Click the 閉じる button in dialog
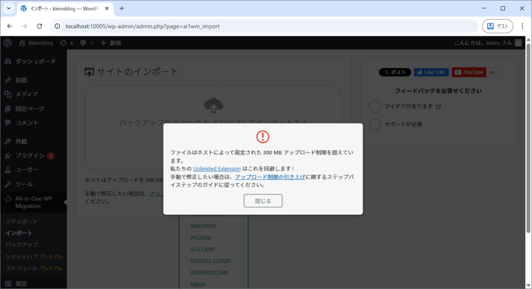Screen dimensions: 532x289 tap(263, 201)
